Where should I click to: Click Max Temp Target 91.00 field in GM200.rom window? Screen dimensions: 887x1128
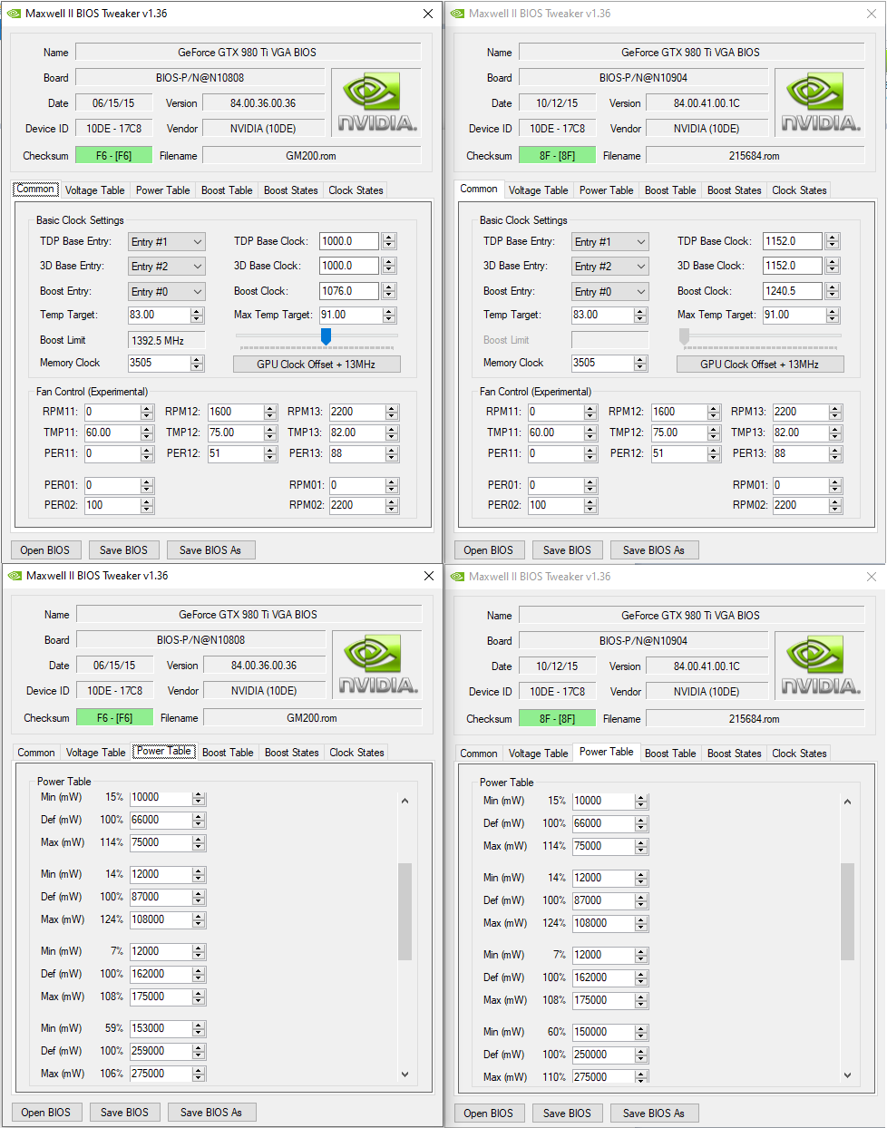pyautogui.click(x=350, y=315)
